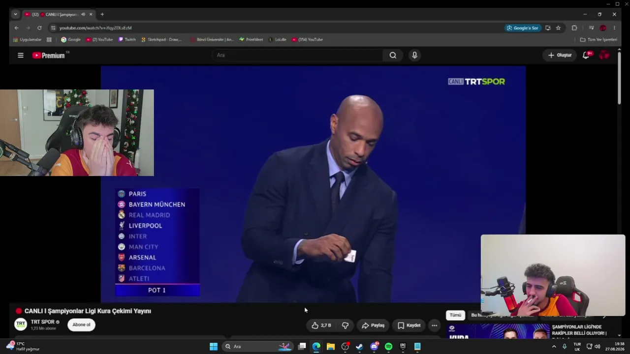
Task: Open Discord from the taskbar
Action: pos(374,347)
